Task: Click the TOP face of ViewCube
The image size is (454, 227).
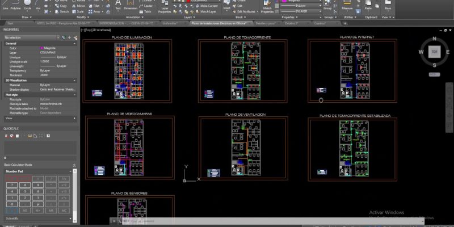Action: [x=434, y=52]
